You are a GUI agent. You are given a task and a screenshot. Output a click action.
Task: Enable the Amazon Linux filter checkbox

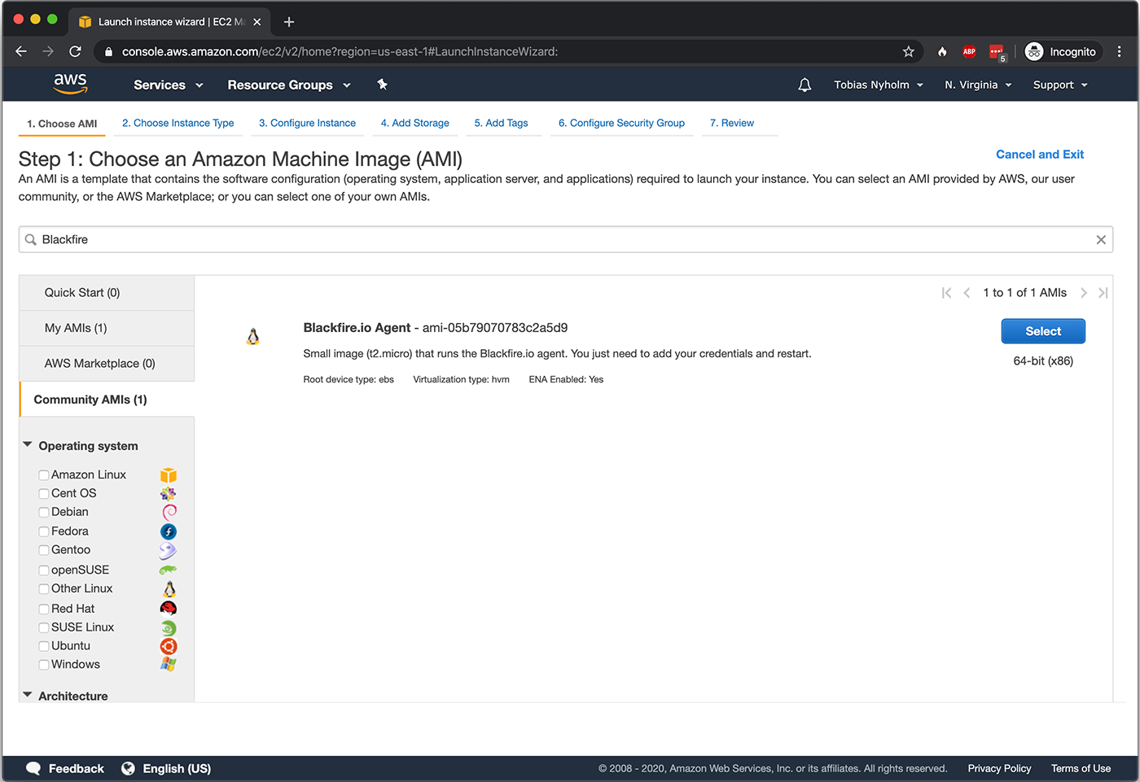pos(44,475)
